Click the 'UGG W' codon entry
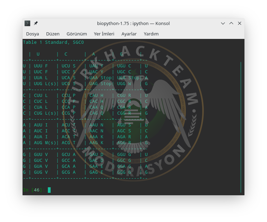The width and height of the screenshot is (267, 222). point(124,84)
